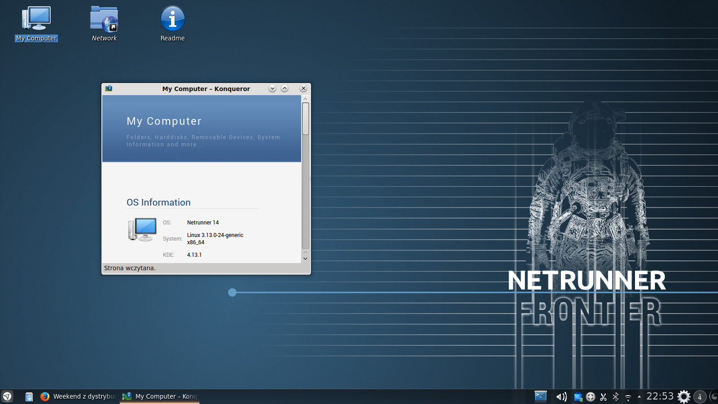Click the Konqueror scrollbar upward step arrow at the bottom

(x=306, y=253)
